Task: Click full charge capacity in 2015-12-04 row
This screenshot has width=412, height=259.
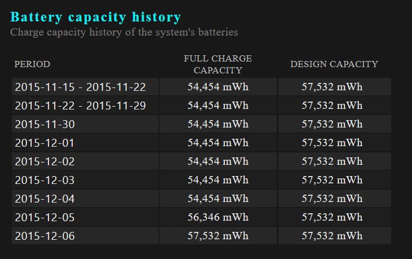Action: [x=218, y=199]
